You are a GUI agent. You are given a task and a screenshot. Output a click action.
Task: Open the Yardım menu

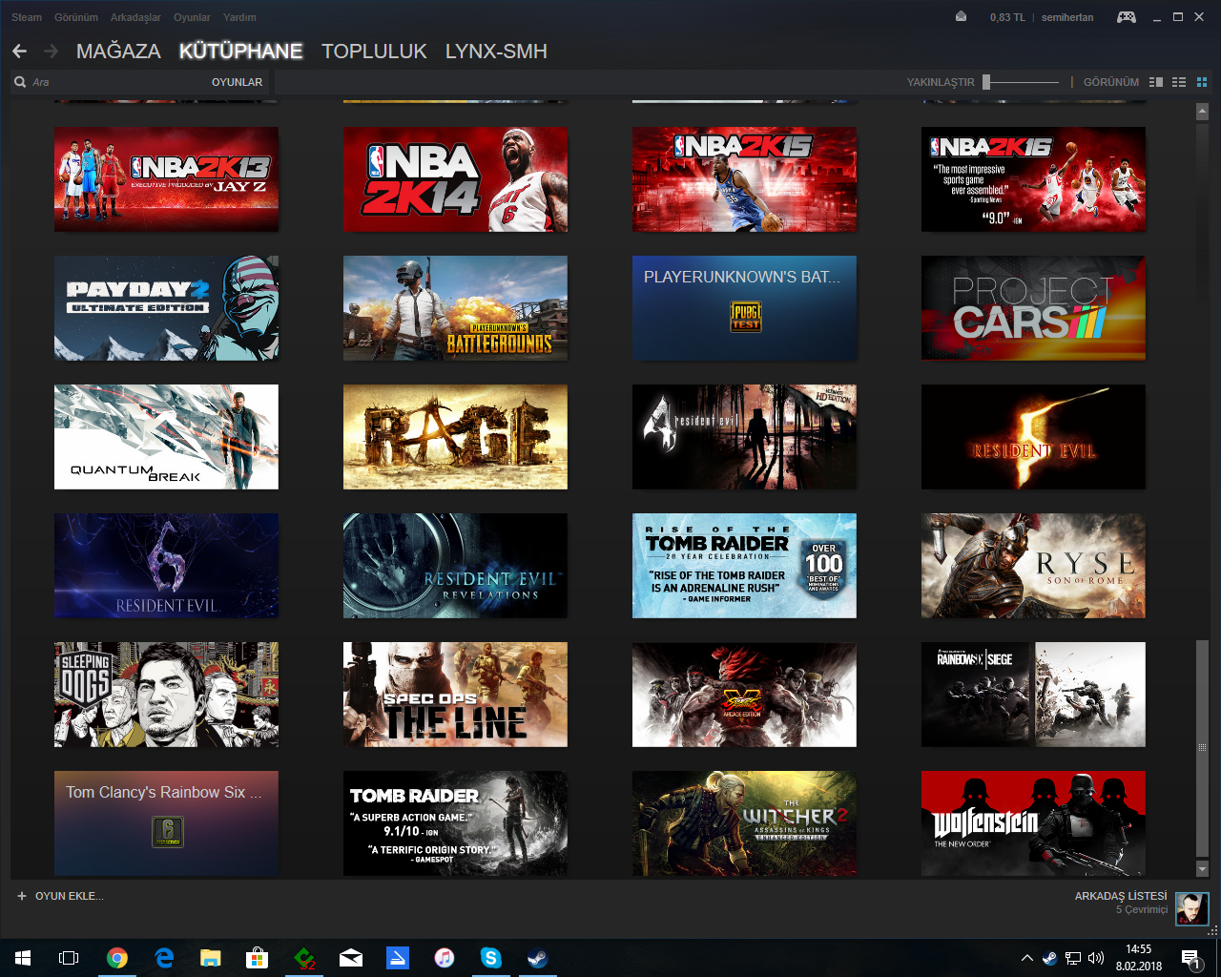pos(239,17)
